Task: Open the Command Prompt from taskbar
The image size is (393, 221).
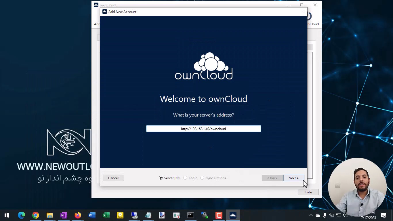Action: pos(190,215)
